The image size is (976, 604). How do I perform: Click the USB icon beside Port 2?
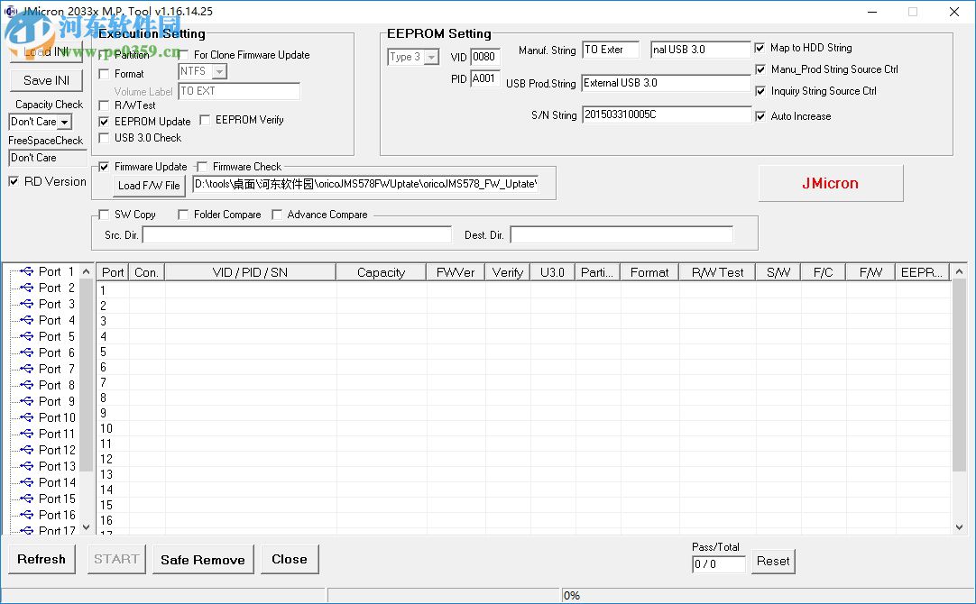pos(27,288)
